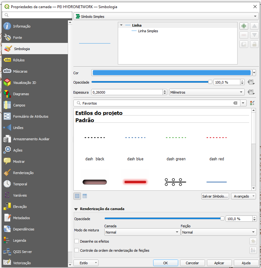Switch the symbol list to list view
This screenshot has height=268, width=261.
pos(85,196)
